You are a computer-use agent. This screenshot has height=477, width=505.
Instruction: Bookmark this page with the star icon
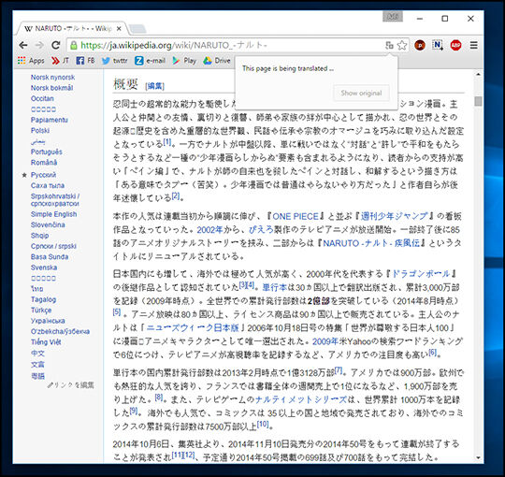point(401,46)
